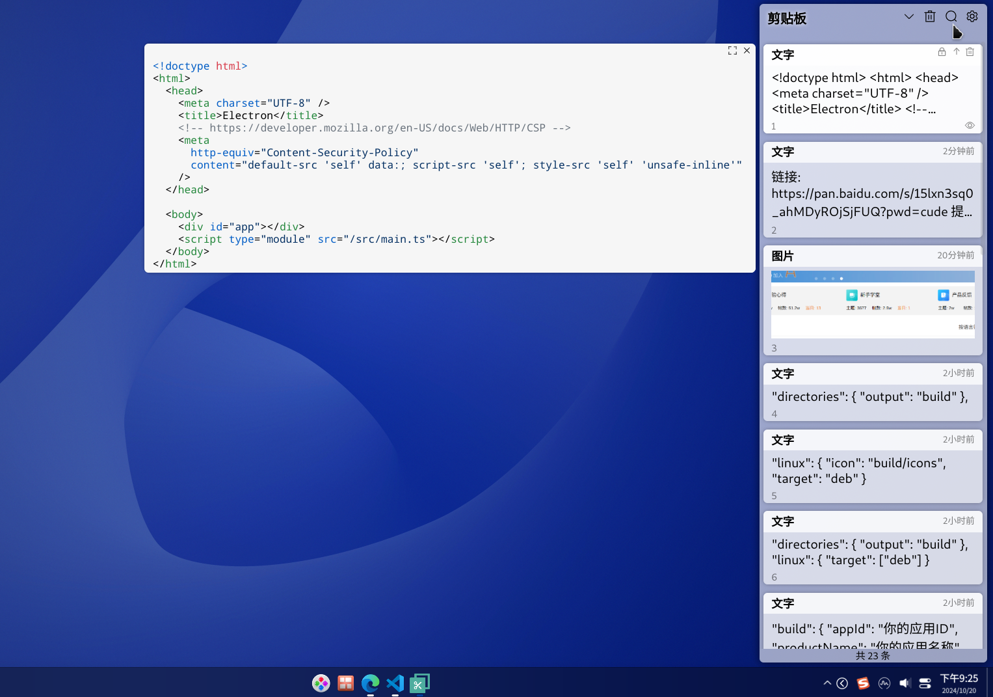Viewport: 993px width, 697px height.
Task: Close the HTML code preview popup
Action: click(x=747, y=50)
